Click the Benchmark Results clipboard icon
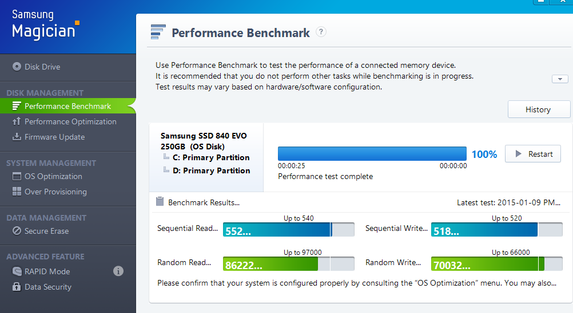This screenshot has width=573, height=313. pyautogui.click(x=160, y=202)
